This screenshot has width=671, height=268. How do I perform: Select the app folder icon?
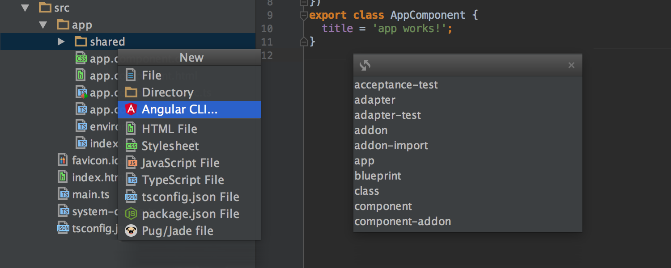[x=63, y=24]
